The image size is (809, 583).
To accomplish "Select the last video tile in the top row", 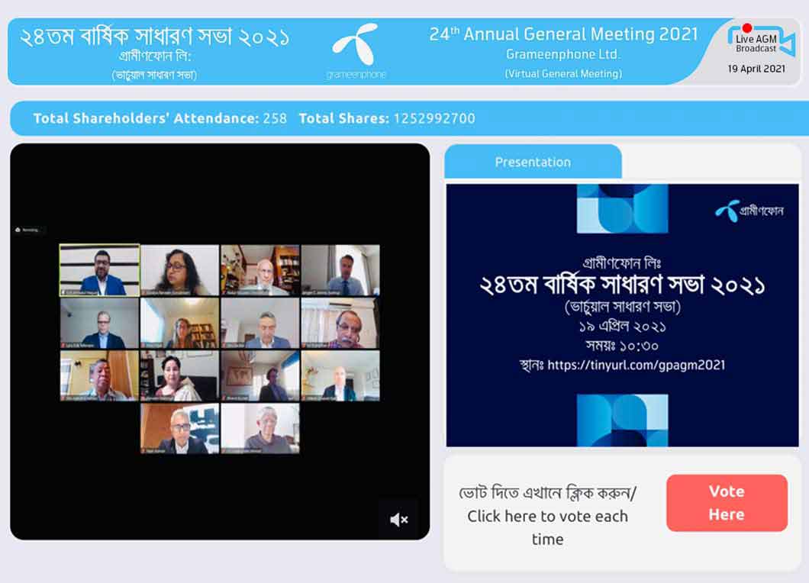I will (x=340, y=270).
